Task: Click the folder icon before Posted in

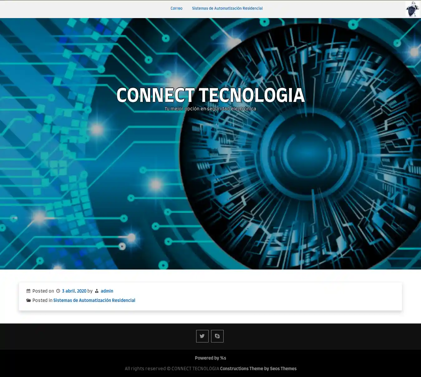Action: (28, 300)
